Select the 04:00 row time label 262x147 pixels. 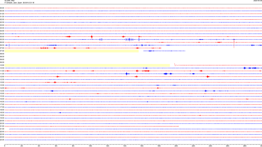[x=2, y=31]
